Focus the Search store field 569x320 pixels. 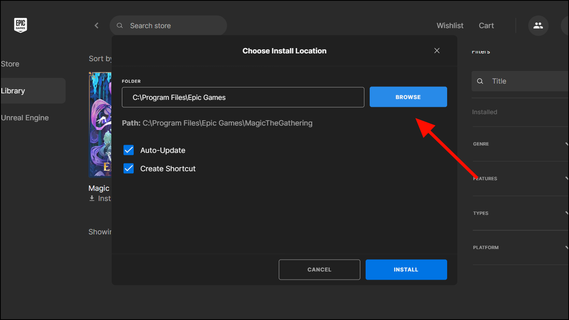[x=168, y=26]
